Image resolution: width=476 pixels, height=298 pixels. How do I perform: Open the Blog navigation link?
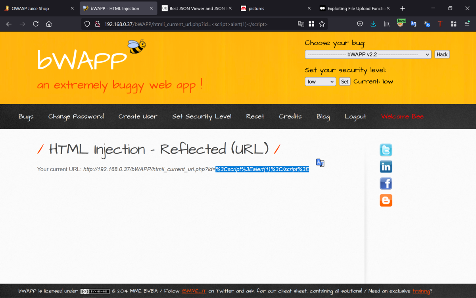point(323,116)
